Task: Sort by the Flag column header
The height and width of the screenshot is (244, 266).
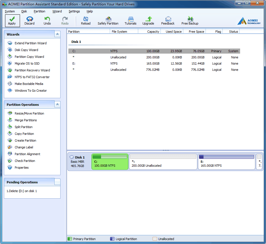Action: [214, 32]
